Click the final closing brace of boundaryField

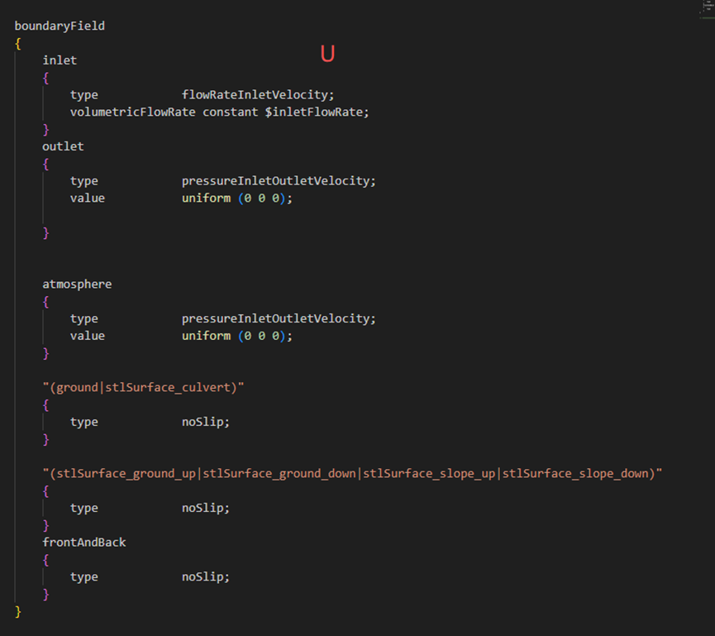[18, 611]
